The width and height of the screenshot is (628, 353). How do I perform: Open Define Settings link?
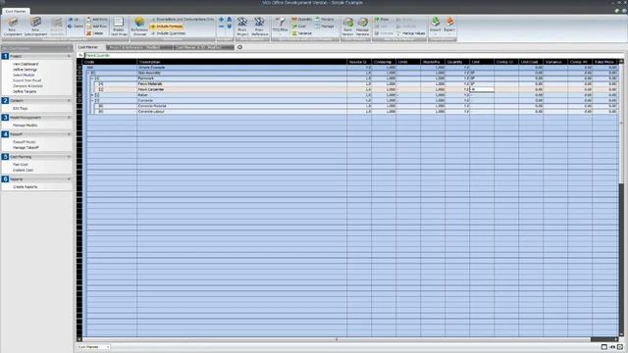pyautogui.click(x=25, y=70)
